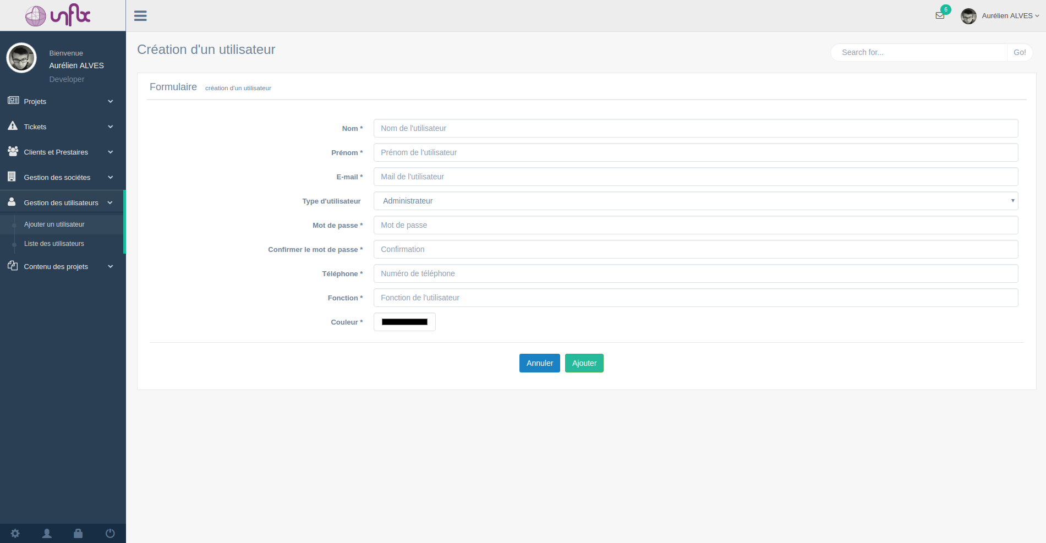Expand Clients et Prestaires menu
The image size is (1046, 543).
click(61, 152)
